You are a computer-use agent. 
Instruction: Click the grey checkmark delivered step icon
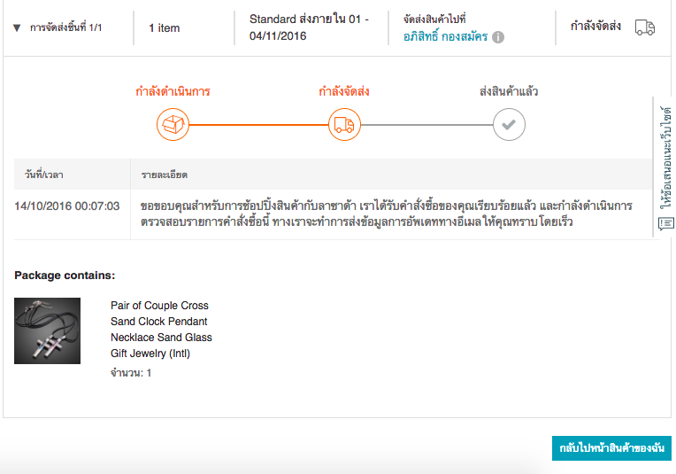tap(509, 125)
